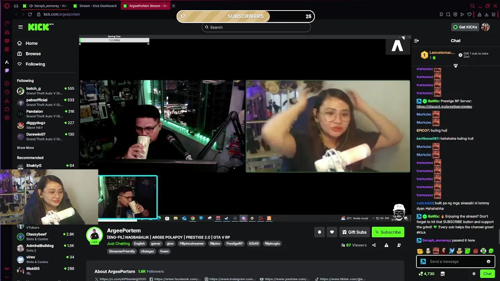Open butch_g channel in Following list

[x=45, y=91]
